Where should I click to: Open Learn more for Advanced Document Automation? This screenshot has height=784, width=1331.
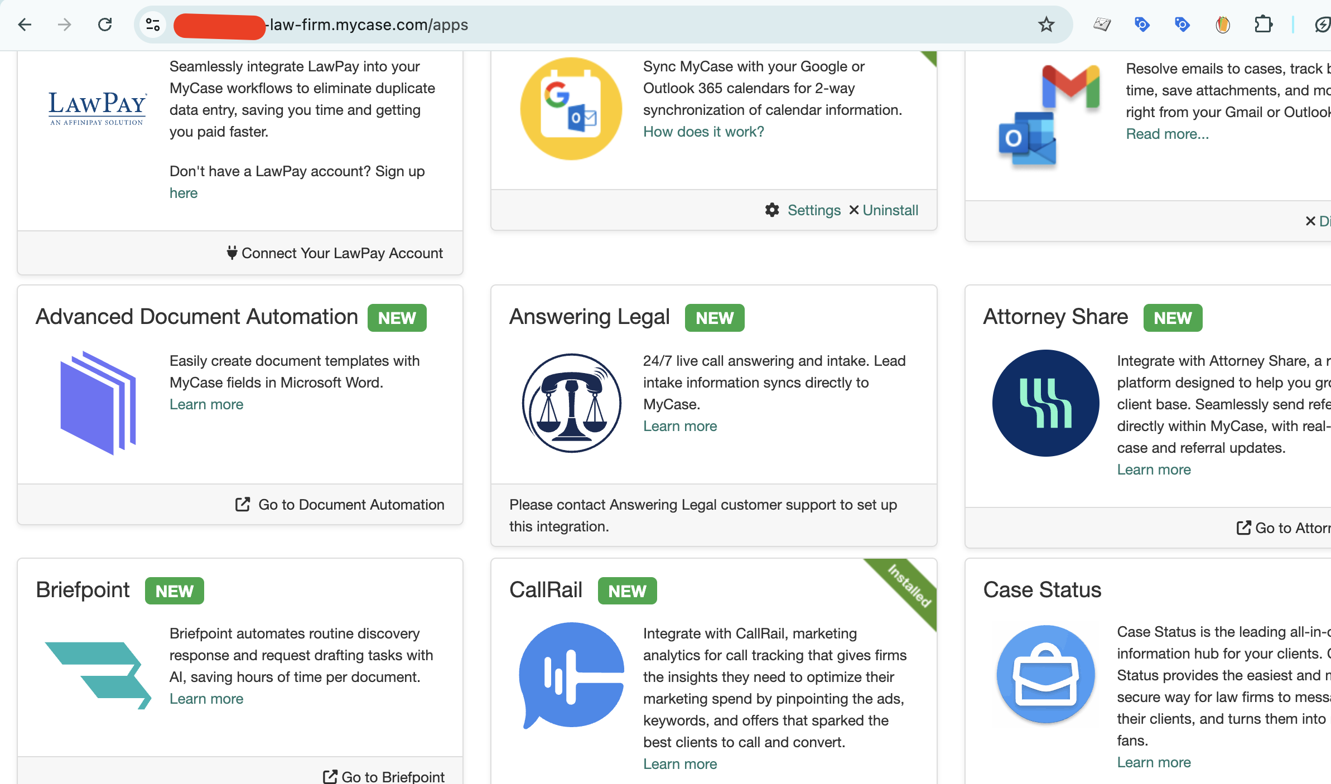206,404
